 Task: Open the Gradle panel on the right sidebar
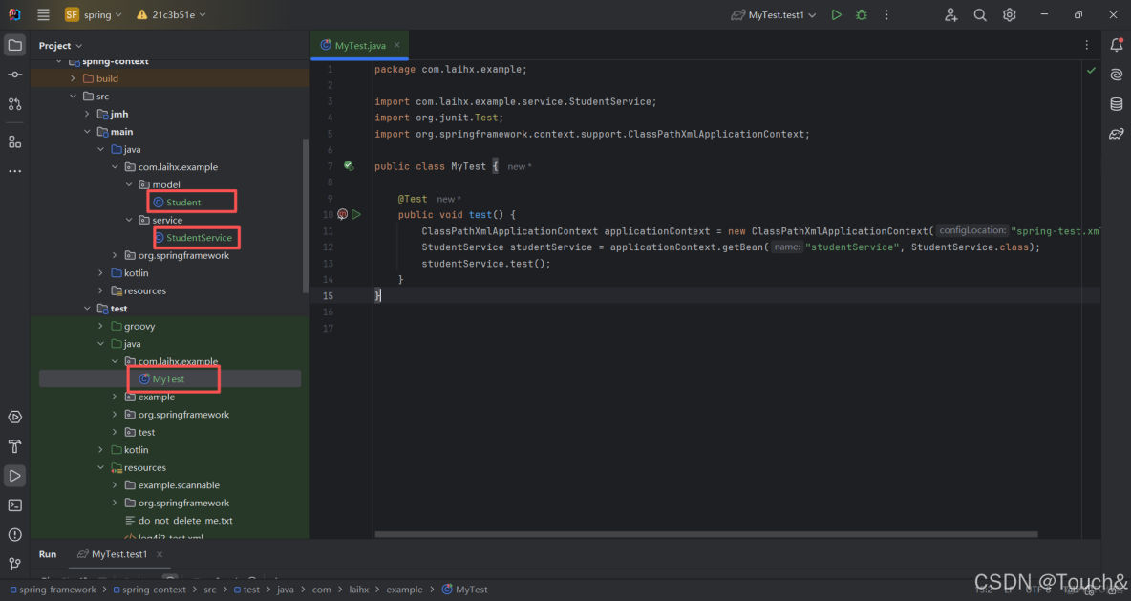[1118, 134]
